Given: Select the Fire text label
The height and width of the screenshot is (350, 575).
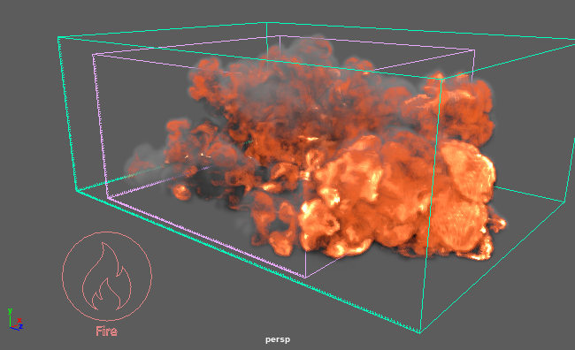Looking at the screenshot, I should (107, 331).
